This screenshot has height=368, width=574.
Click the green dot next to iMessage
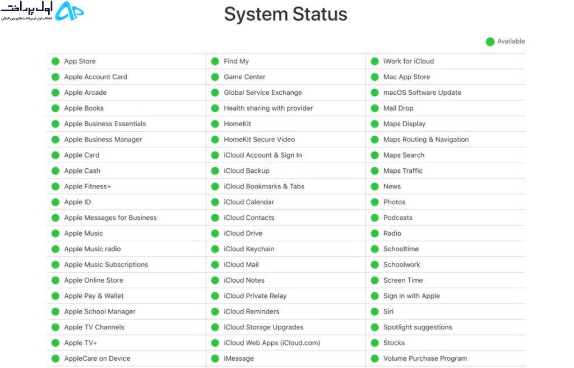[215, 358]
